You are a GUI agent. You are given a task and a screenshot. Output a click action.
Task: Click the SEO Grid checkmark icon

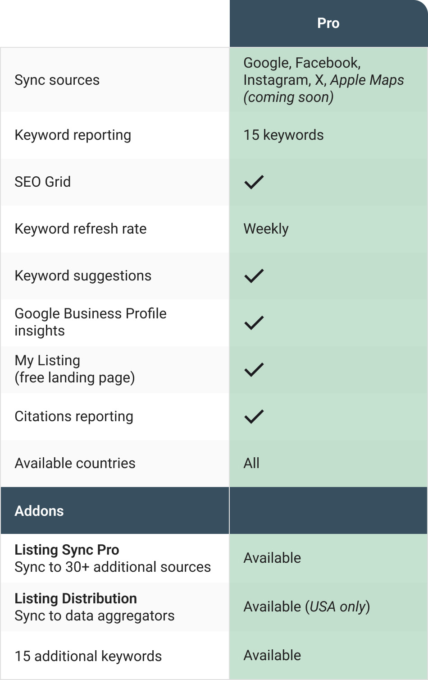(x=254, y=182)
